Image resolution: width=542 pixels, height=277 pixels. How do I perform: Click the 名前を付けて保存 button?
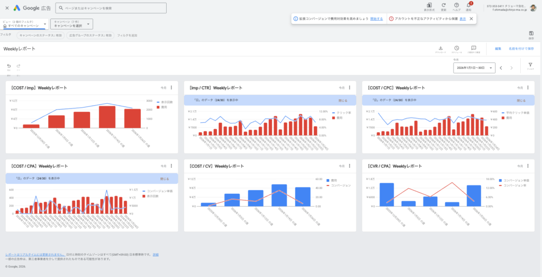521,48
